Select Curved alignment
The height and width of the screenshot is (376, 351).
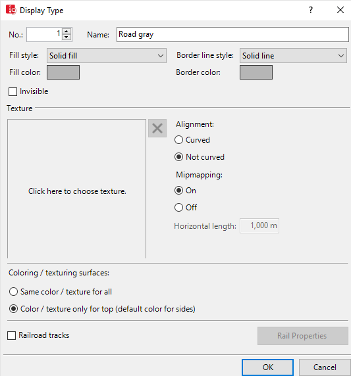[x=178, y=140]
